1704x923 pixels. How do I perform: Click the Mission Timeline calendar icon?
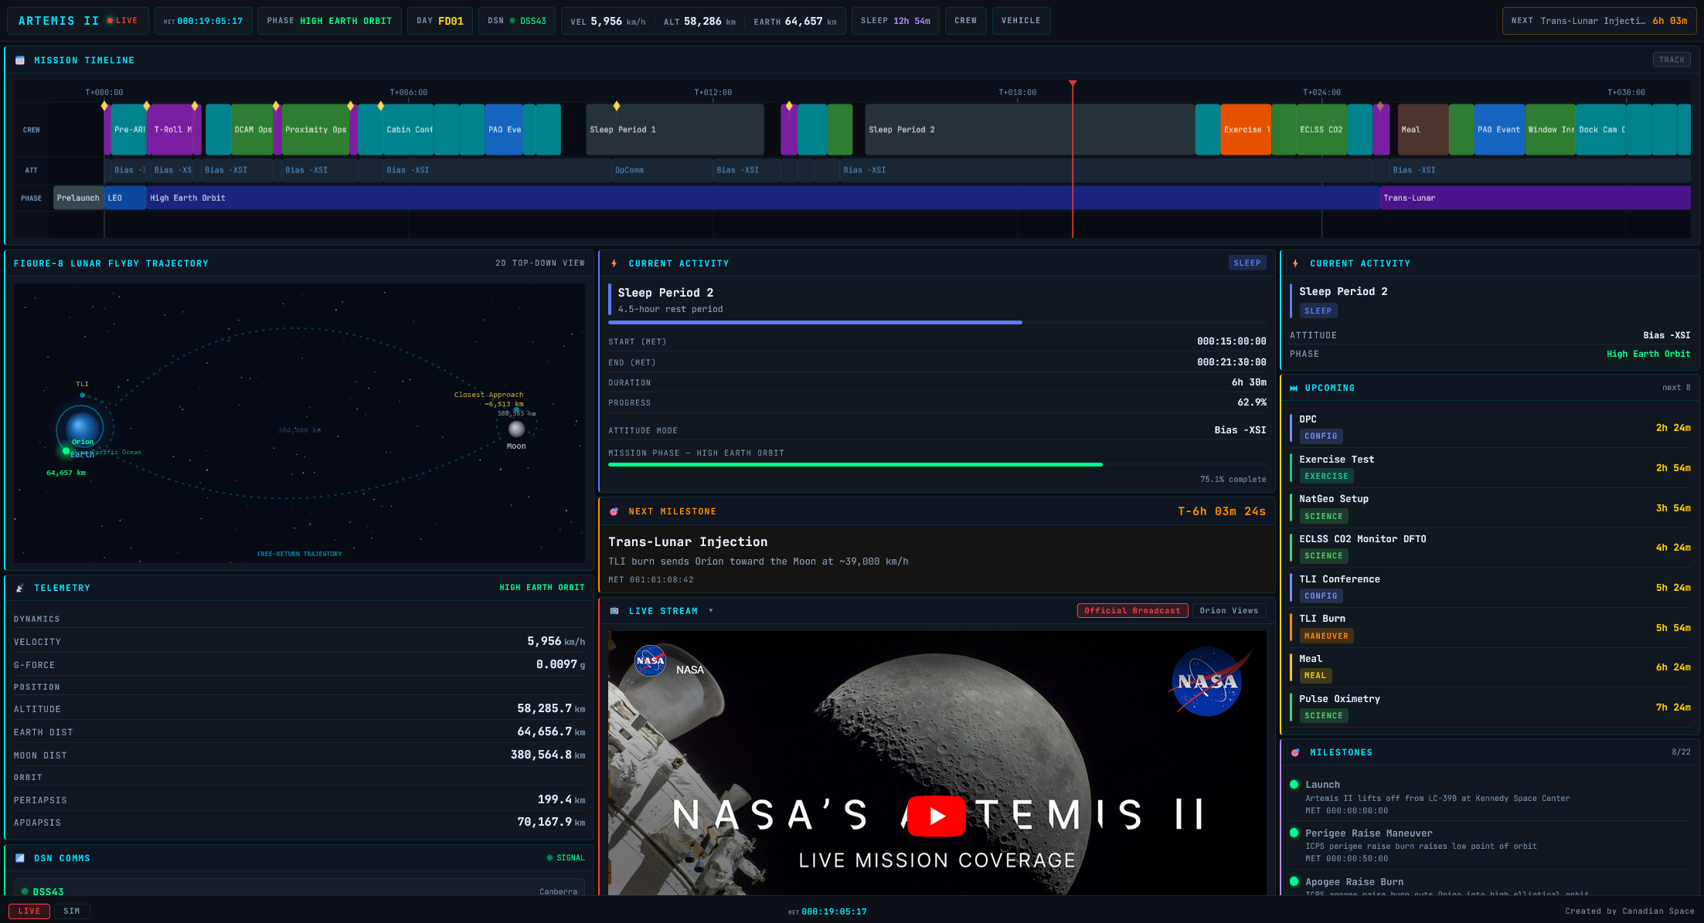[20, 60]
